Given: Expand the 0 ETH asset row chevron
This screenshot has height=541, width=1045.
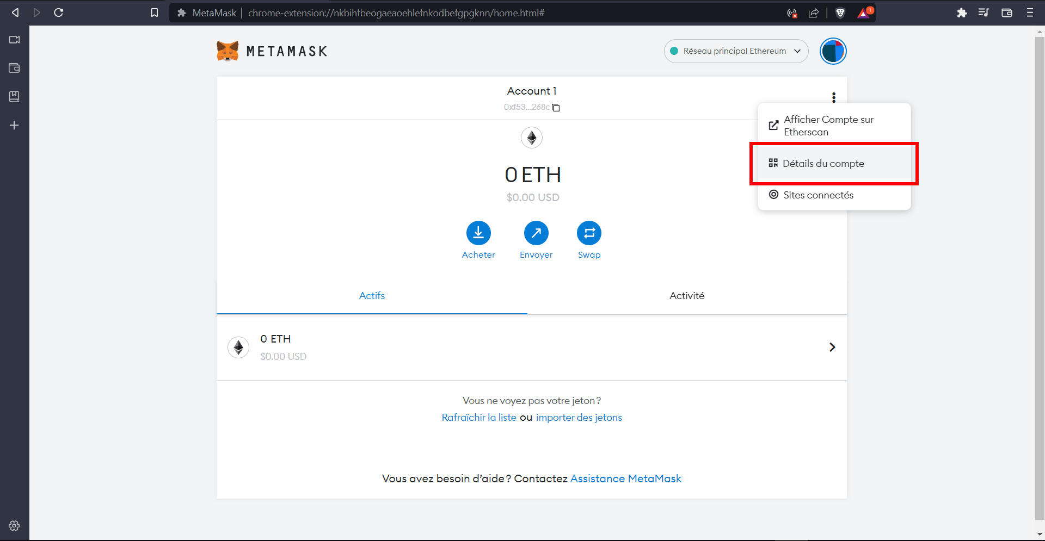Looking at the screenshot, I should point(832,347).
